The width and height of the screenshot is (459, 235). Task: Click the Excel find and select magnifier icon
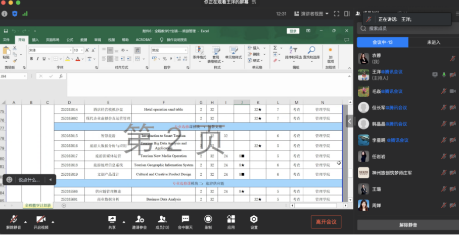[x=311, y=50]
